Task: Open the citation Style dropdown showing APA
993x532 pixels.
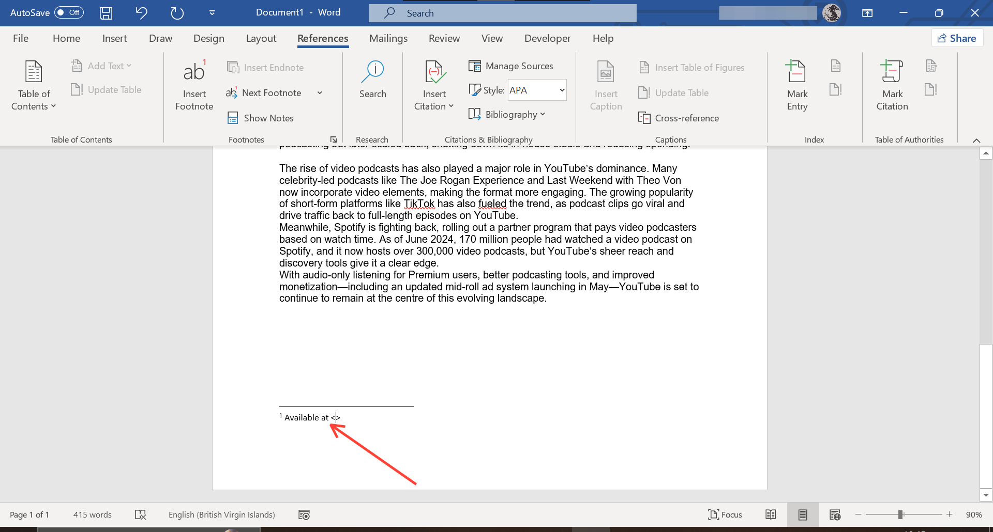Action: (x=536, y=90)
